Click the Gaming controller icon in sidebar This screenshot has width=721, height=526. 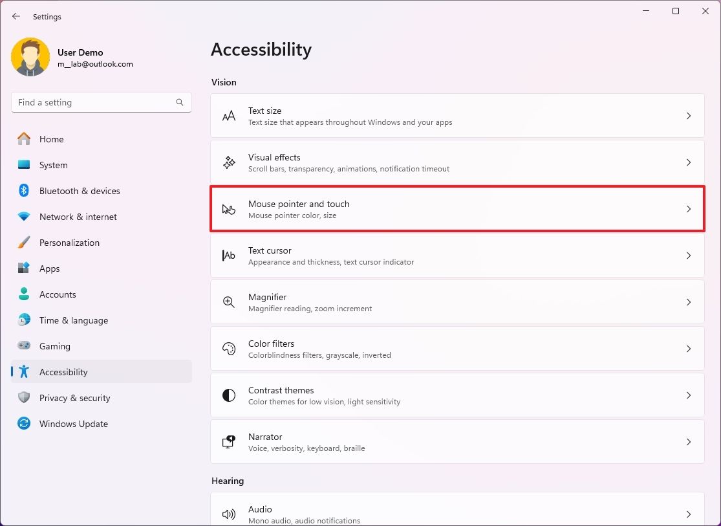[24, 346]
